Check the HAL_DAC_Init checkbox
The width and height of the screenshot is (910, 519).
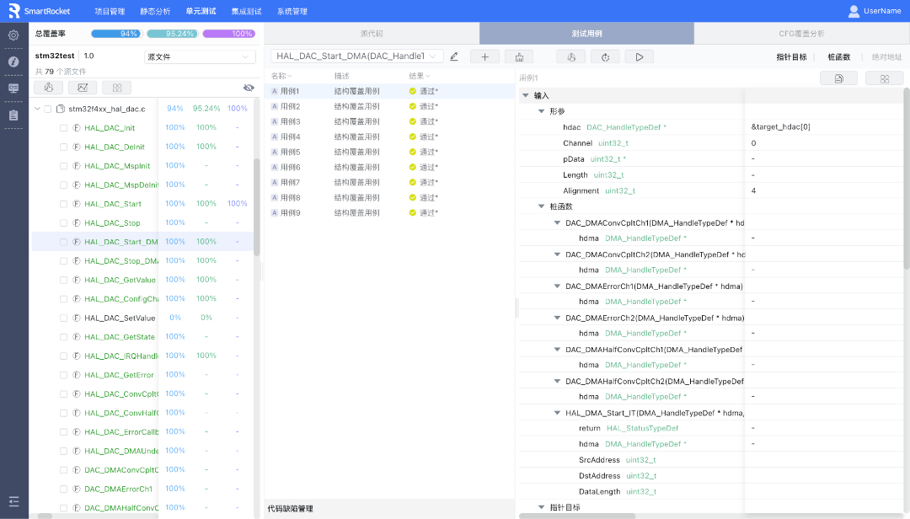63,128
